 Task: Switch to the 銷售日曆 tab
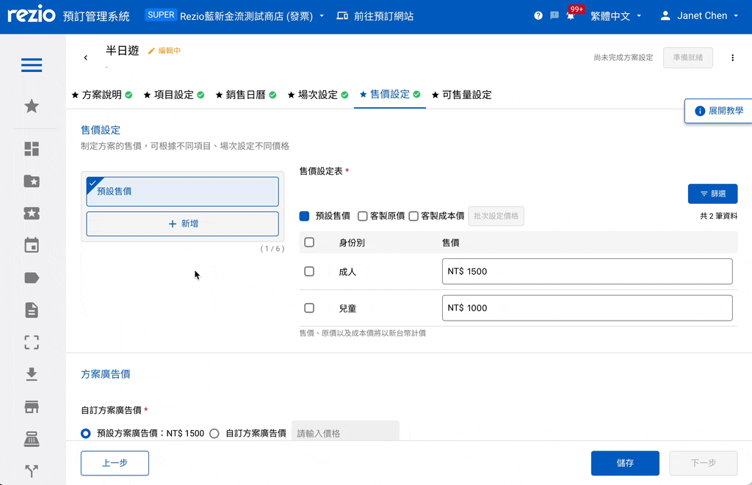click(x=245, y=95)
